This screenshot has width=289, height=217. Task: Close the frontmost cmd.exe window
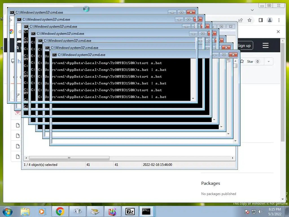pyautogui.click(x=233, y=55)
